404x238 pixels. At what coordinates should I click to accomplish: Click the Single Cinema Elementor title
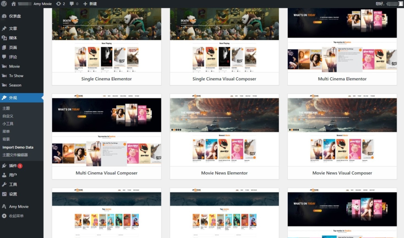tap(107, 79)
